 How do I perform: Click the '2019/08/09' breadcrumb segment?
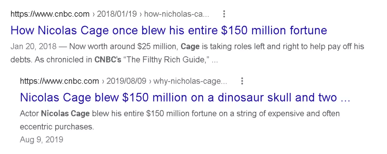pyautogui.click(x=127, y=81)
